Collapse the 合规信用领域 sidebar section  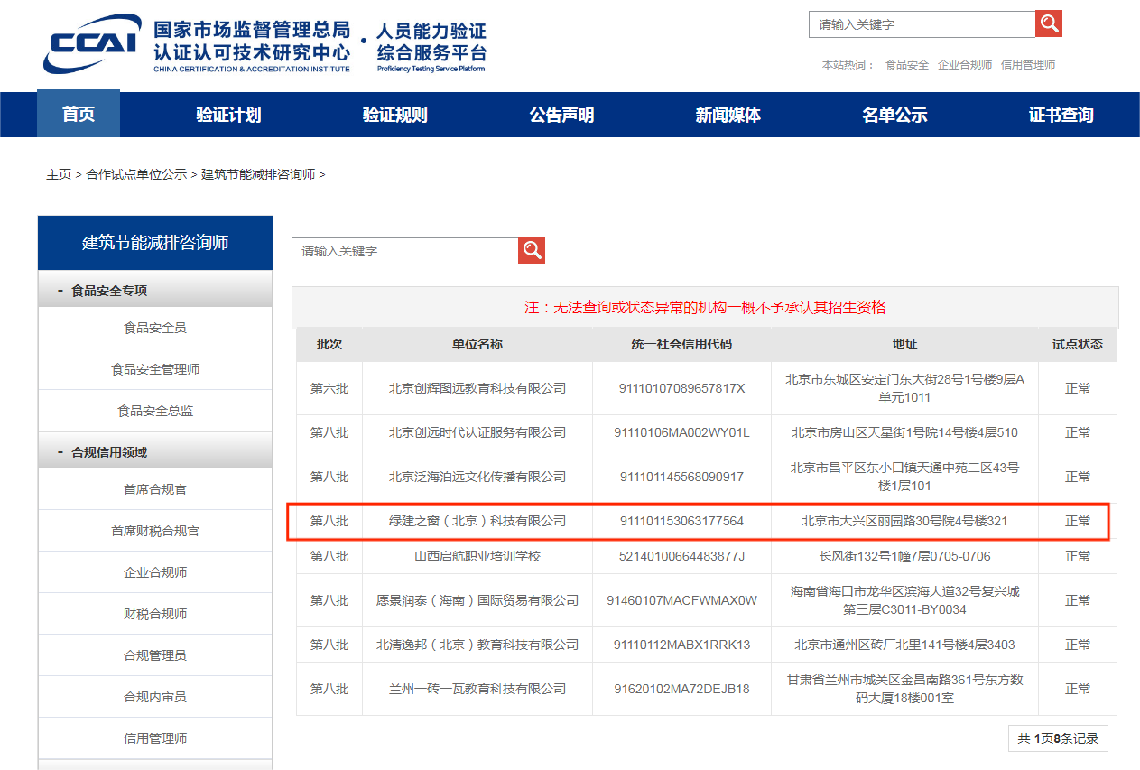(155, 452)
